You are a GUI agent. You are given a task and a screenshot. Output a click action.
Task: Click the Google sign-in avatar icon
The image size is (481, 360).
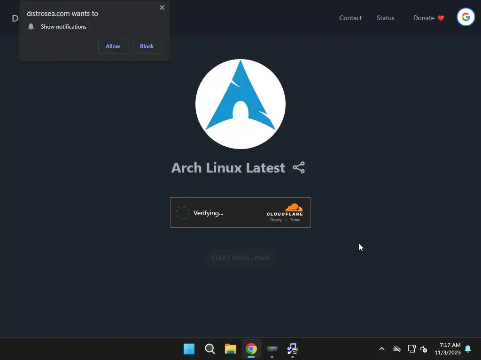(x=465, y=17)
